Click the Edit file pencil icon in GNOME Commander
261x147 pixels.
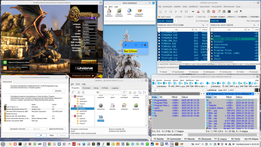click(x=219, y=11)
